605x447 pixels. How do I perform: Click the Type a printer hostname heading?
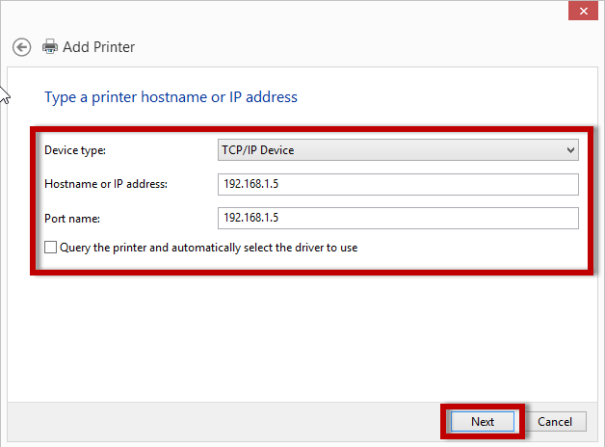171,97
